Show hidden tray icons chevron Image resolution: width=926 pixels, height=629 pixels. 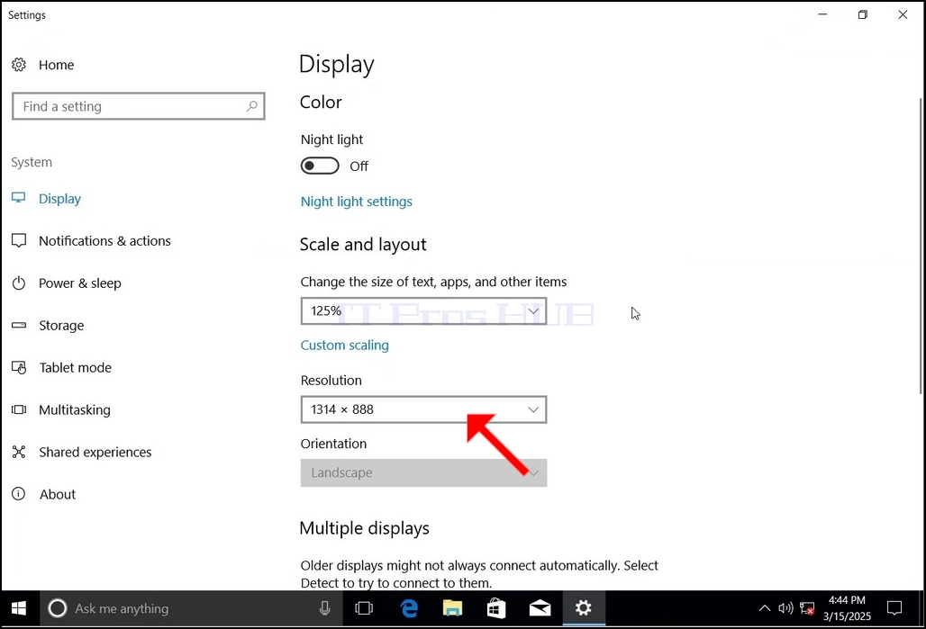point(764,608)
